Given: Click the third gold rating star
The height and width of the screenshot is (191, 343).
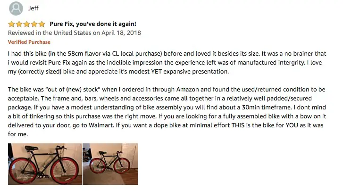Looking at the screenshot, I should click(26, 24).
